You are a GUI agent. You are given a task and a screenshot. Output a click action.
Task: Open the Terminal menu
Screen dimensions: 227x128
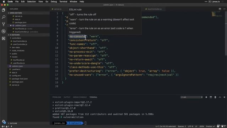pyautogui.click(x=63, y=1)
